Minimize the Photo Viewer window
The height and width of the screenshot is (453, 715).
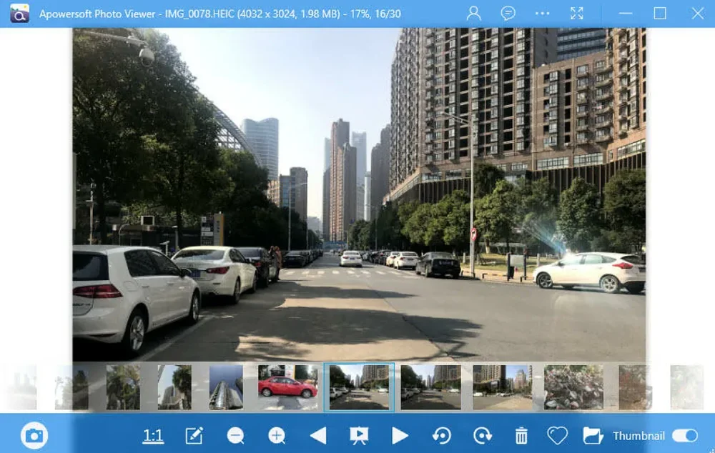point(626,13)
